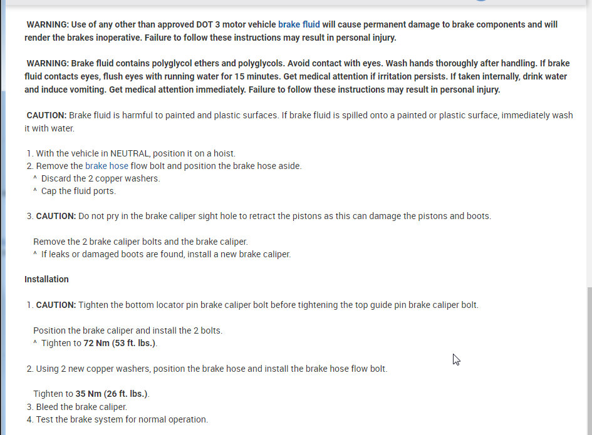
Task: Click the partially visible blue circle icon
Action: click(480, 1)
